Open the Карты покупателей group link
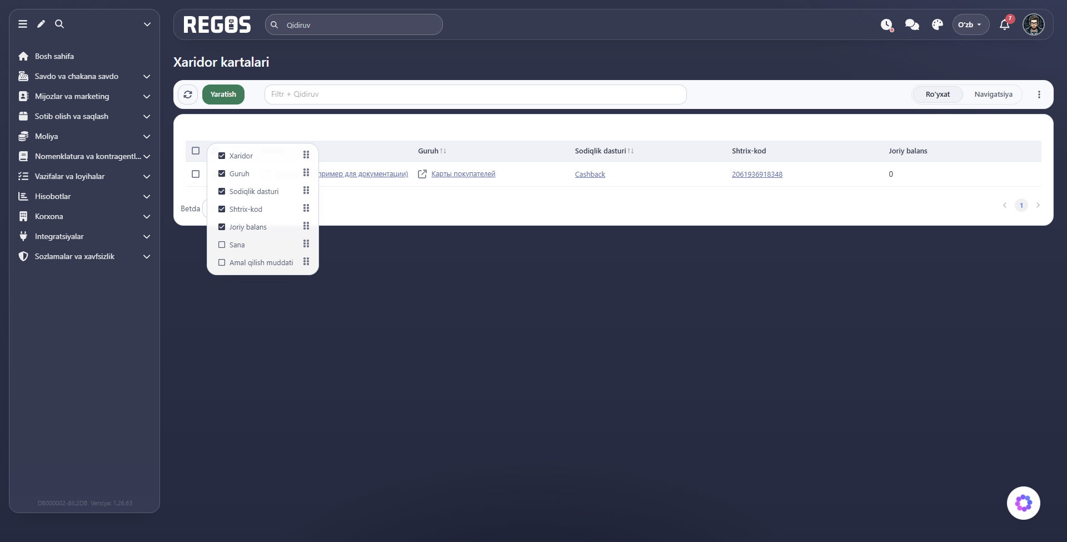This screenshot has height=542, width=1067. point(463,174)
